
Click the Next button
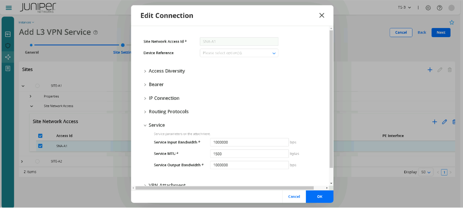pyautogui.click(x=441, y=33)
